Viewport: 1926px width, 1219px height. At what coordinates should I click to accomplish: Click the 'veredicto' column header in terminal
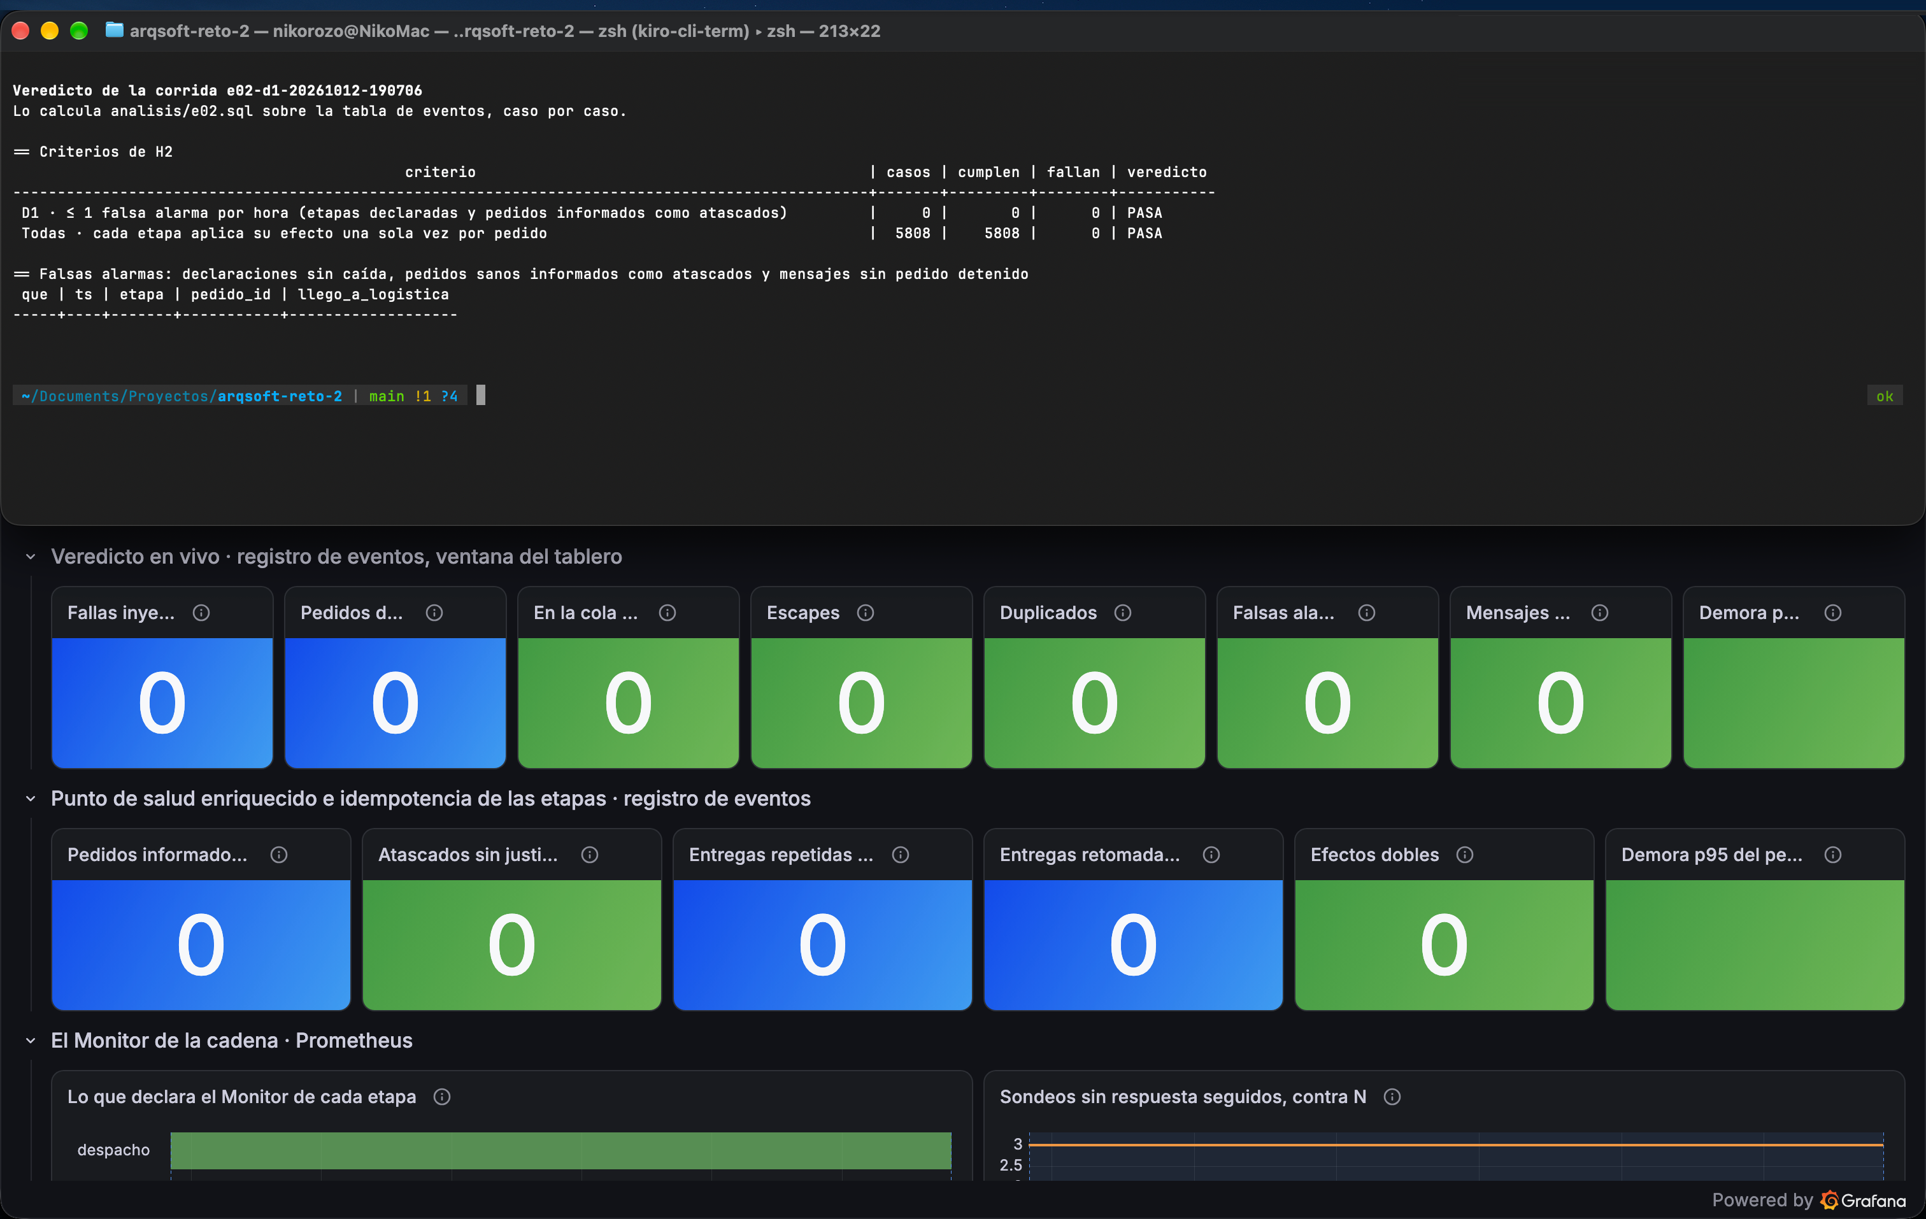tap(1167, 172)
